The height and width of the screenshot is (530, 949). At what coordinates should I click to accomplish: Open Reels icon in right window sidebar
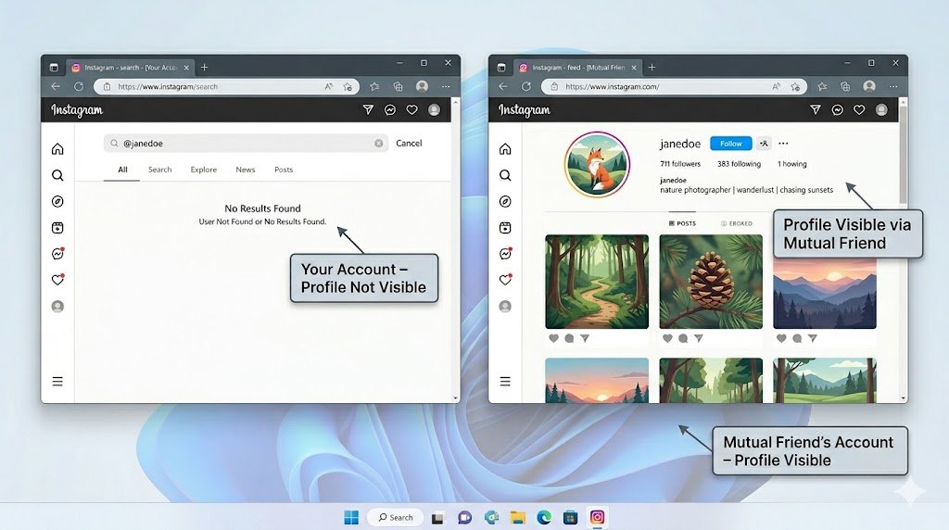[x=505, y=228]
